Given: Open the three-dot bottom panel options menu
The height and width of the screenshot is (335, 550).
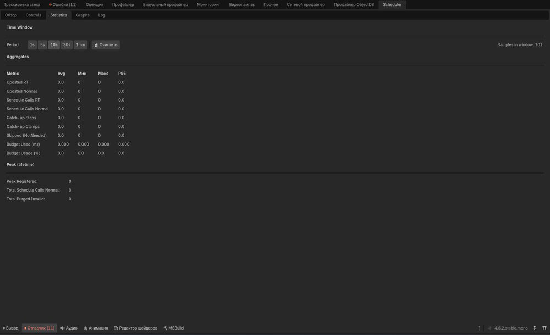Looking at the screenshot, I should [479, 328].
